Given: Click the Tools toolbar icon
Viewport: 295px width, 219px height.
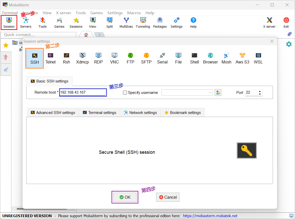Looking at the screenshot, I should tap(42, 23).
